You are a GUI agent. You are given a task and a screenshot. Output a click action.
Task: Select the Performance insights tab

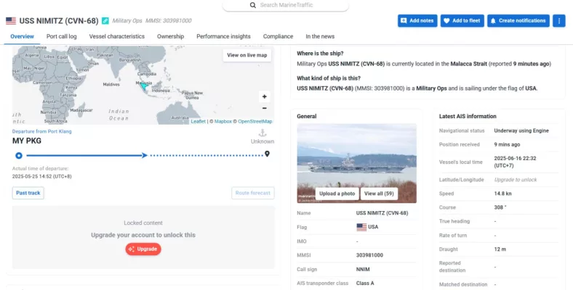pyautogui.click(x=223, y=36)
